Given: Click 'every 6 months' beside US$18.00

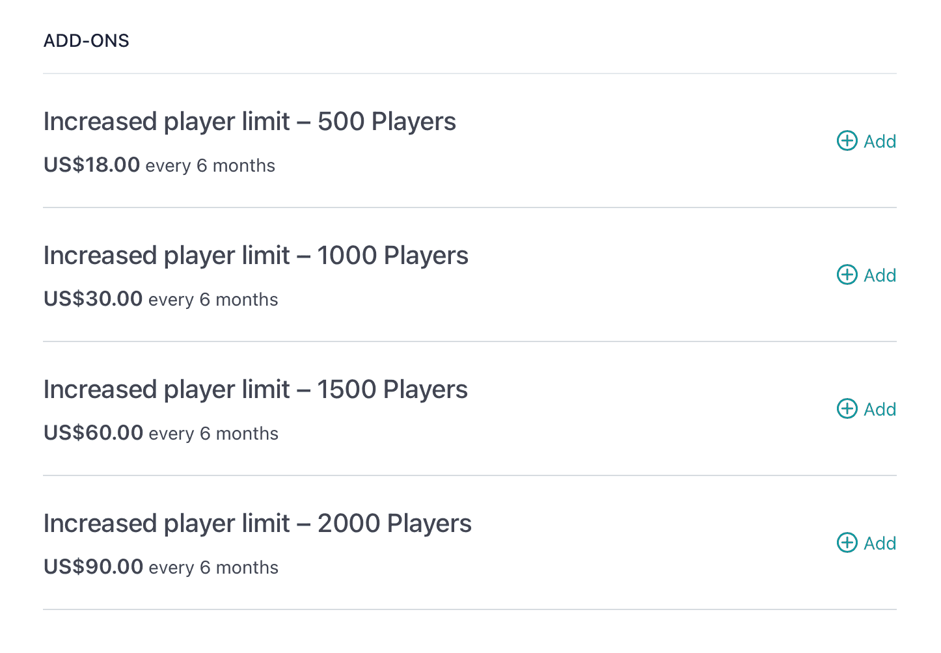Looking at the screenshot, I should tap(210, 166).
